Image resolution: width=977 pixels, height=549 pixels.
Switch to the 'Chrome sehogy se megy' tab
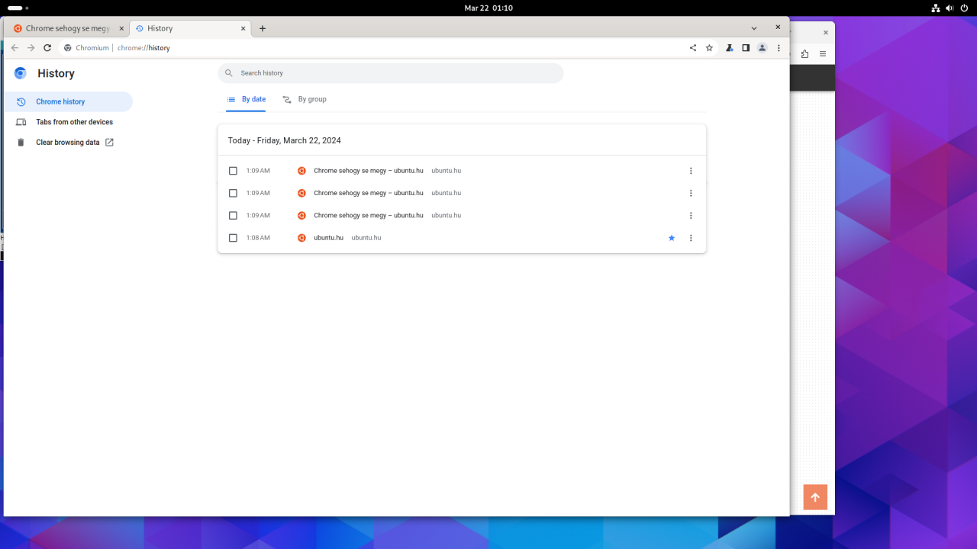pyautogui.click(x=68, y=28)
